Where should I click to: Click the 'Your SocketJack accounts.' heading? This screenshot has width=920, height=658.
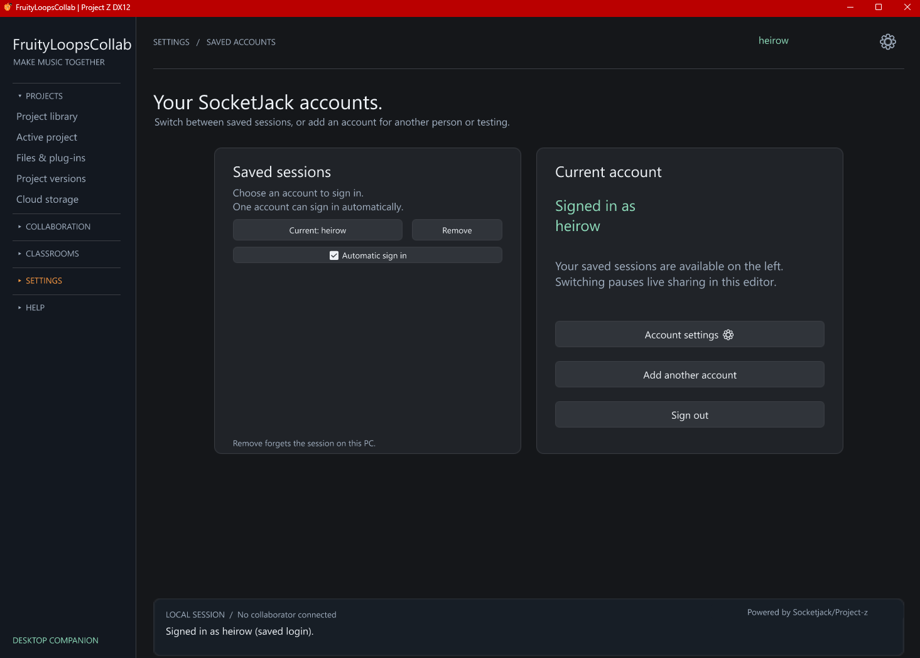(x=268, y=102)
